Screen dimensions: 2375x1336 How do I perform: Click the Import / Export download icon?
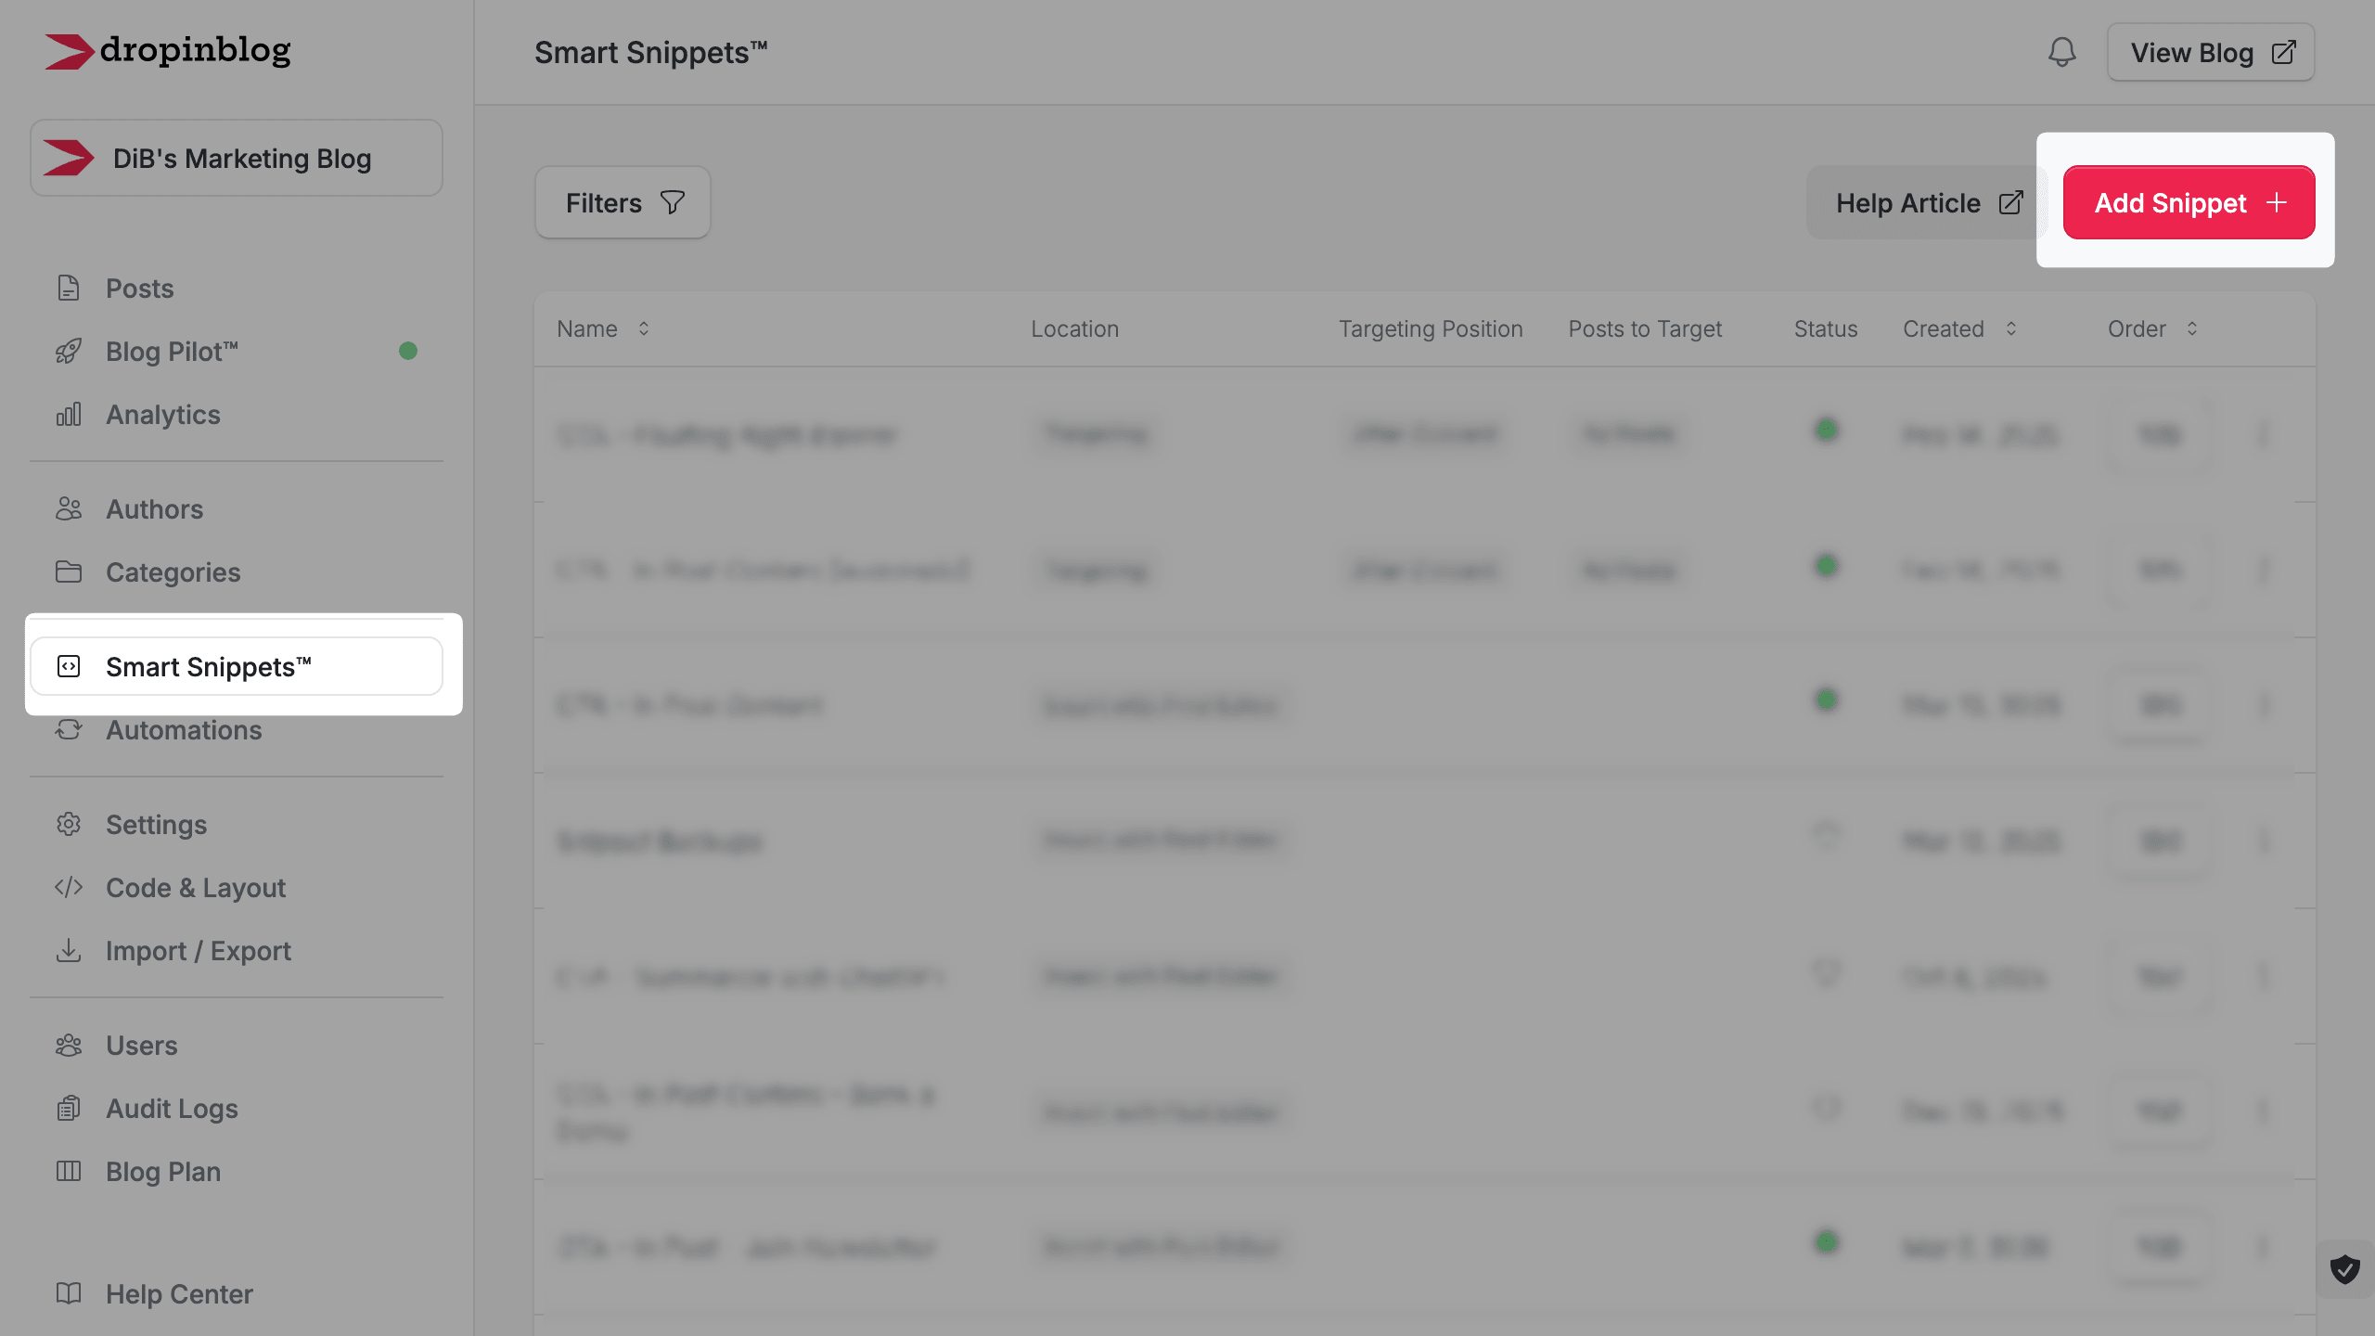pos(69,951)
